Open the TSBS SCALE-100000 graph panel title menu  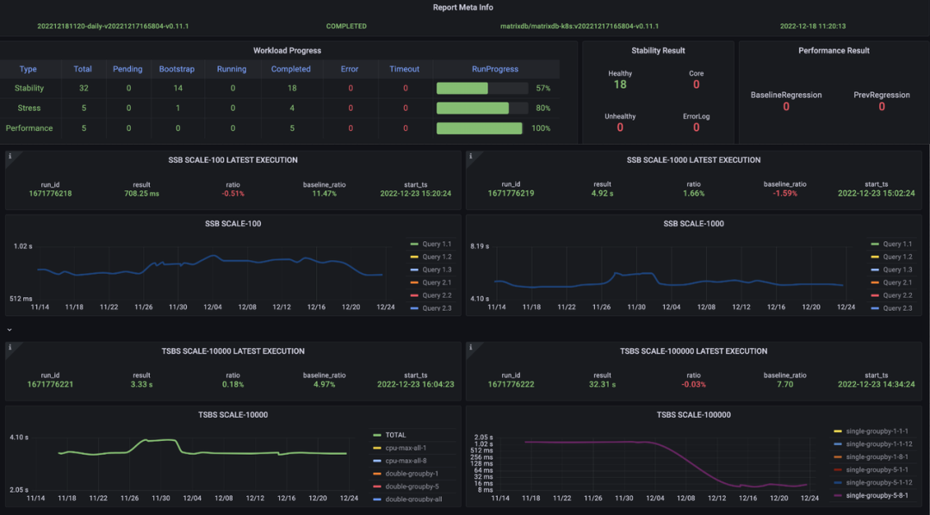pos(693,415)
